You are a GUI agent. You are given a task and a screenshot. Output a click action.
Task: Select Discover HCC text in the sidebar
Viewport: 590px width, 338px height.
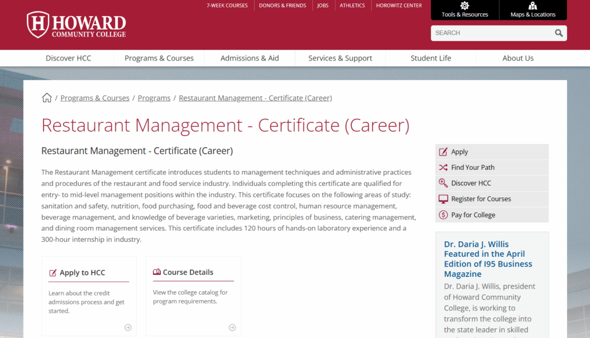pos(471,183)
